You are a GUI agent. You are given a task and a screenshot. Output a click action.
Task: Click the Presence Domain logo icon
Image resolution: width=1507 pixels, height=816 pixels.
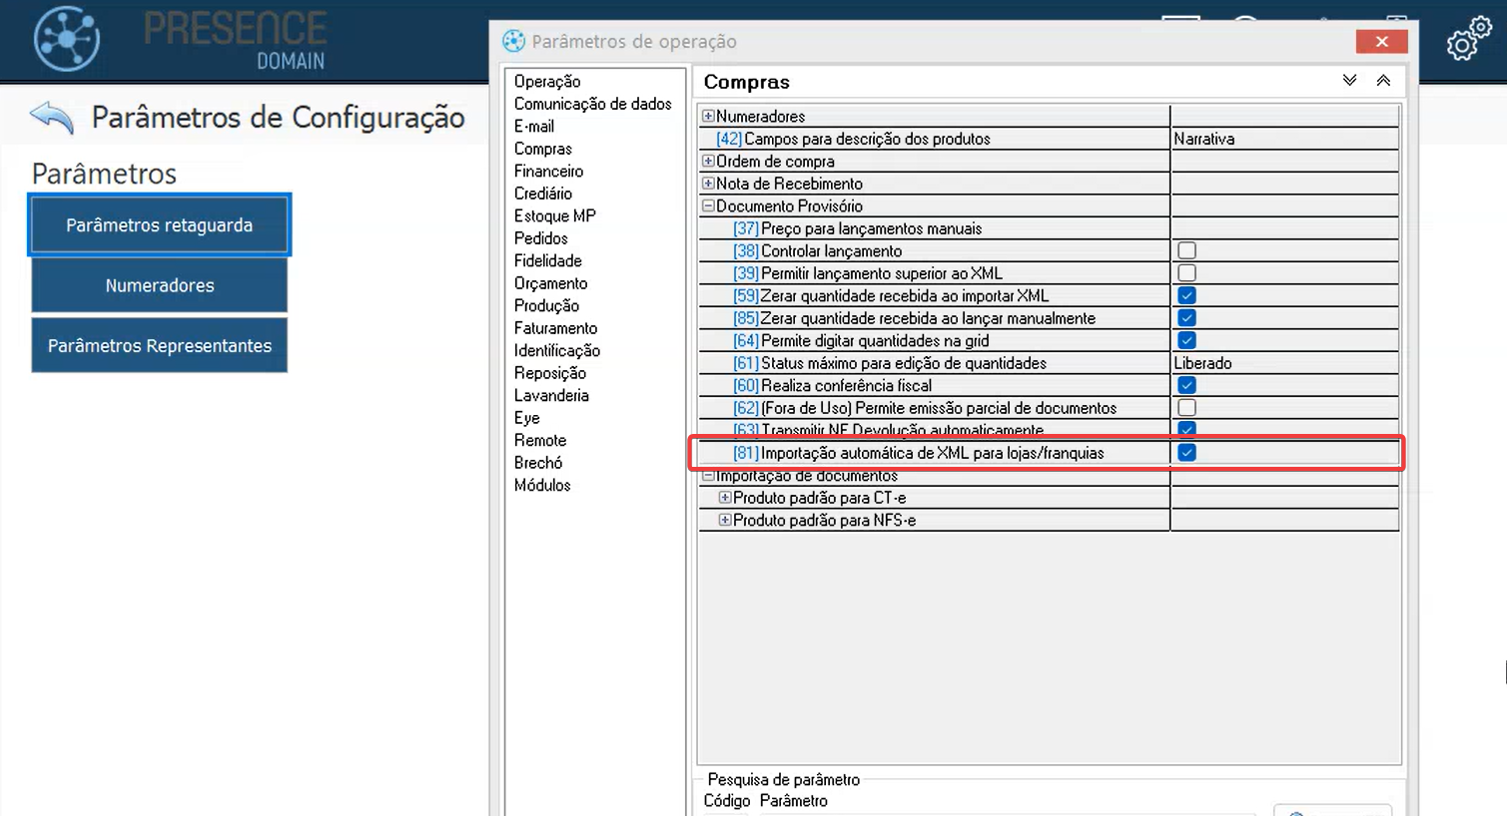[67, 39]
